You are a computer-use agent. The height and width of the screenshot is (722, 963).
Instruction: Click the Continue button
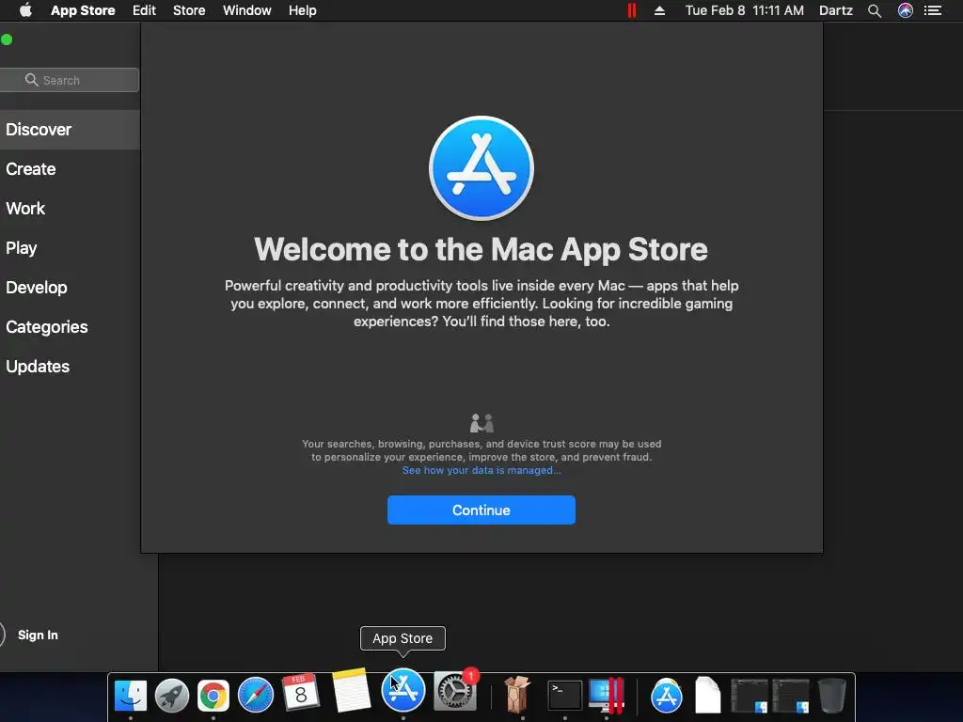(x=481, y=510)
